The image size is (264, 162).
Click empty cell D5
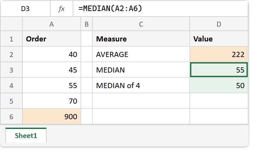pos(219,101)
